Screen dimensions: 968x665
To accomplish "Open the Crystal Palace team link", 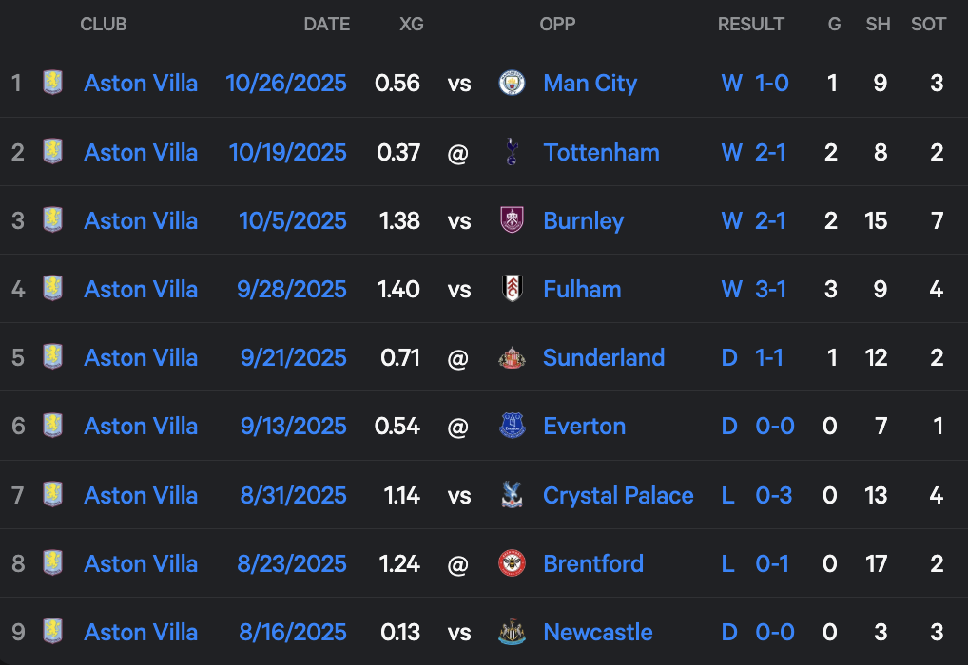I will tap(618, 495).
